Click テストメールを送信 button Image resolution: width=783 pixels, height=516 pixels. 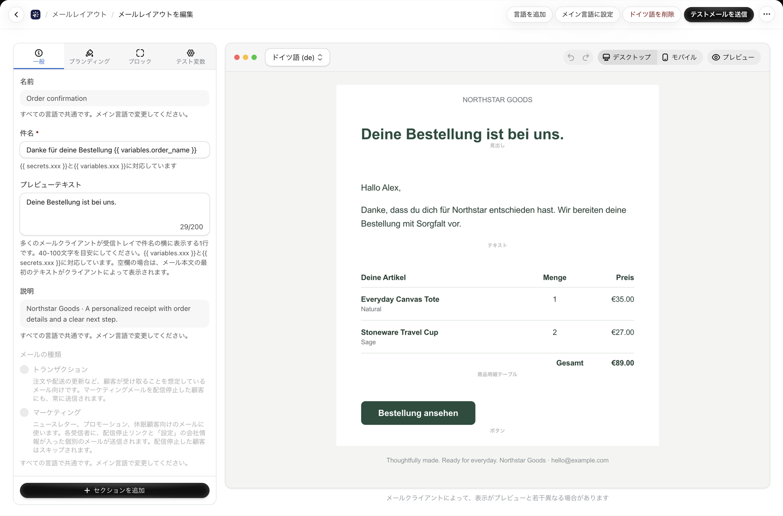719,15
